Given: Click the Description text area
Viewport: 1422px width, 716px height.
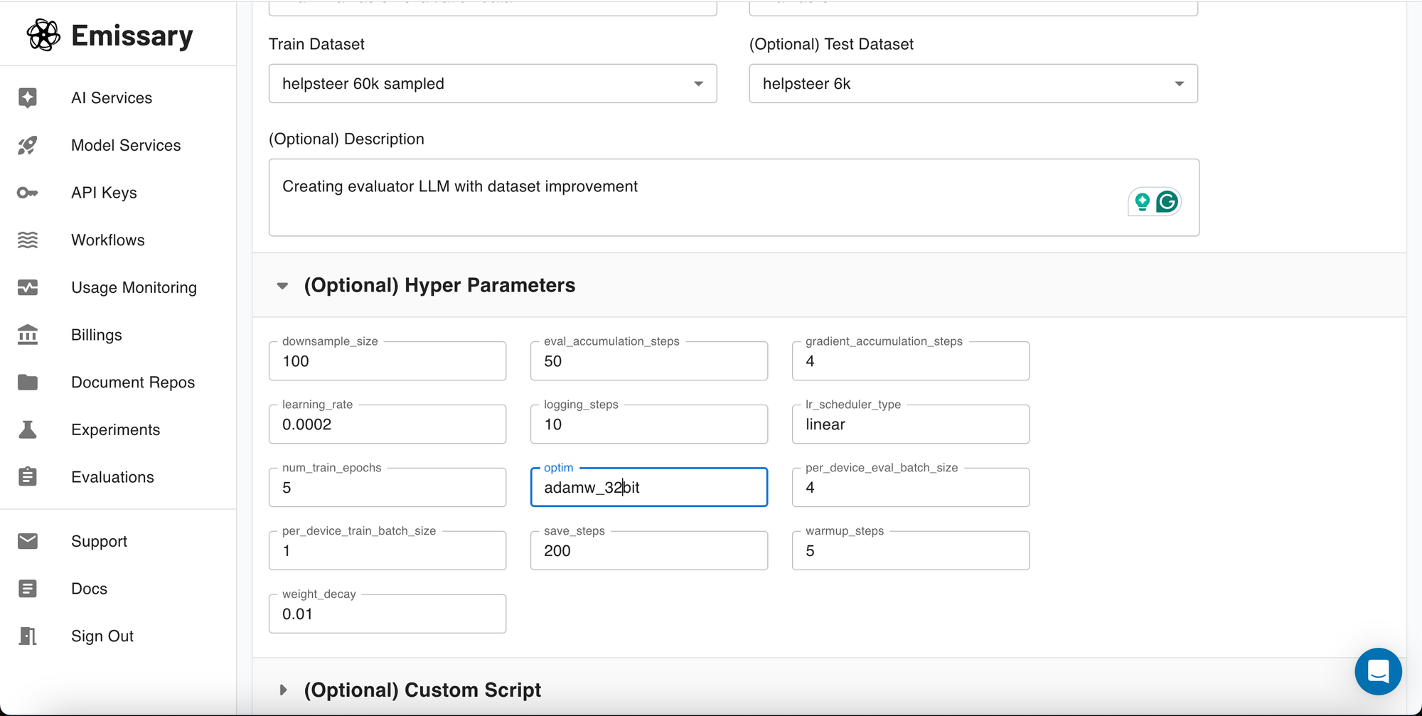Looking at the screenshot, I should [x=734, y=198].
